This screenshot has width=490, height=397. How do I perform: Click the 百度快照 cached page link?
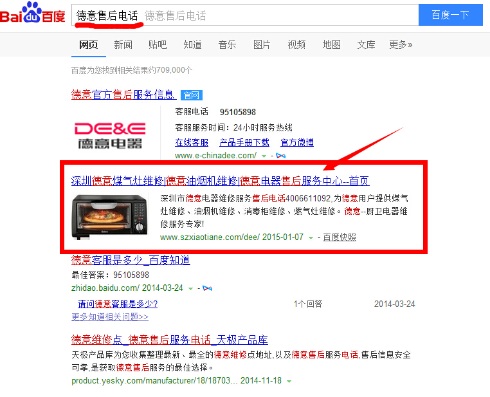click(340, 237)
